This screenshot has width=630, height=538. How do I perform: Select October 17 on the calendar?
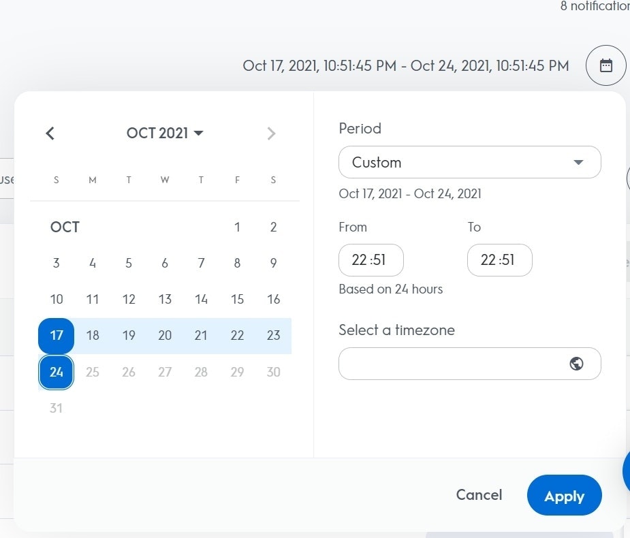57,336
